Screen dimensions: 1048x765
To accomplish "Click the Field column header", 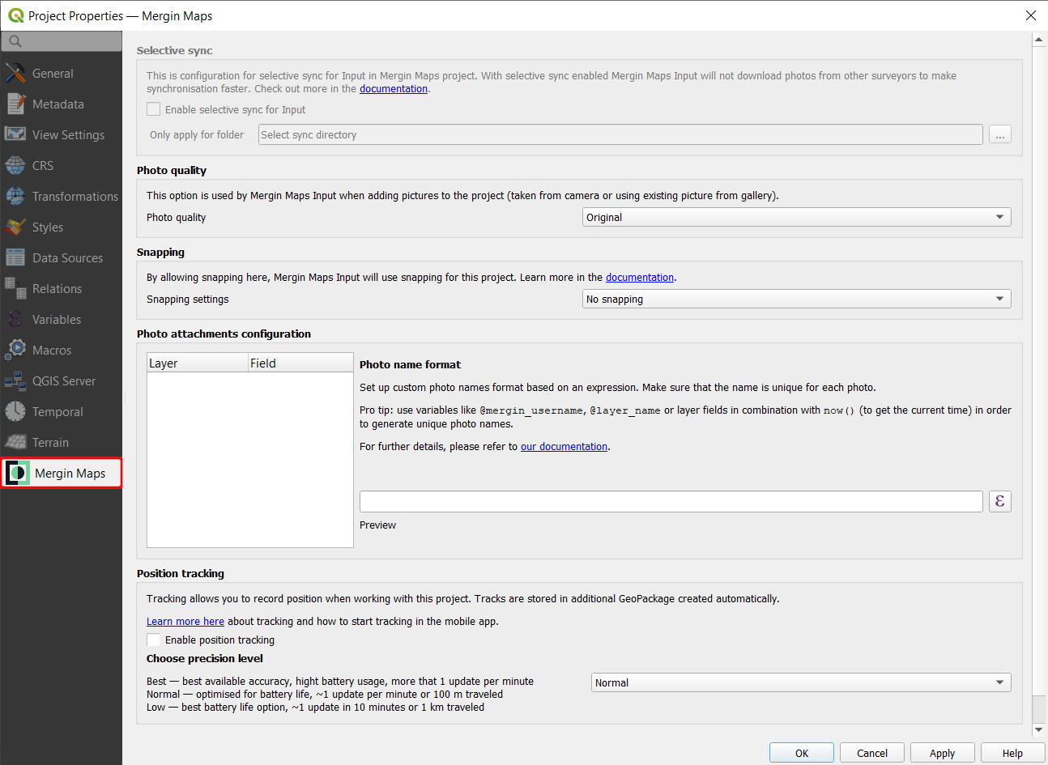I will (x=300, y=363).
